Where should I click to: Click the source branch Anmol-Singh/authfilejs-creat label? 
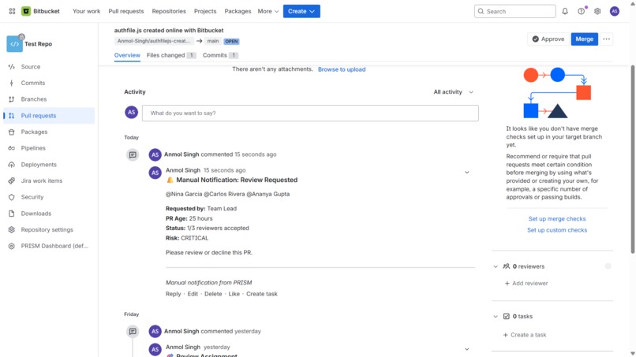[x=154, y=41]
